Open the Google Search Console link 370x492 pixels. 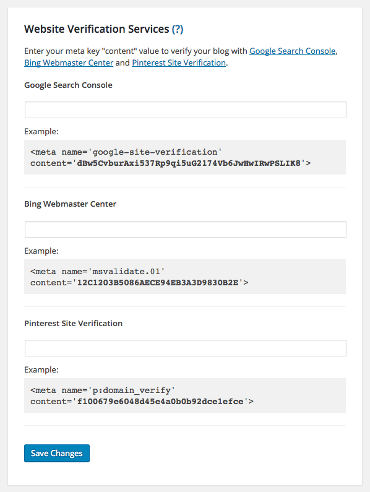[292, 51]
